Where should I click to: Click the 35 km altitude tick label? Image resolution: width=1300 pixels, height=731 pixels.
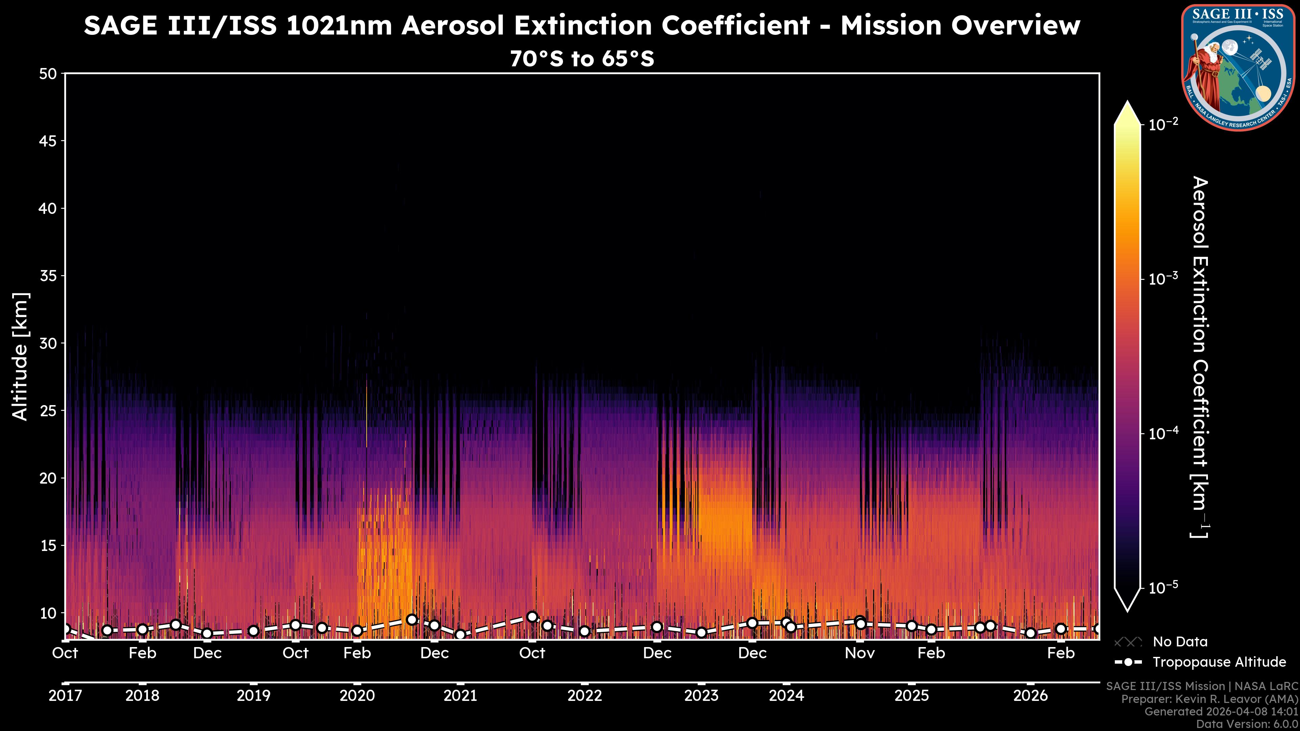[x=48, y=276]
